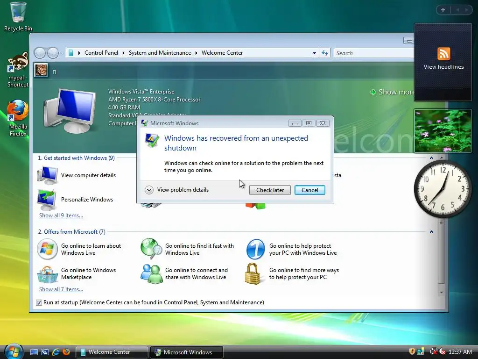Click the View computer details label
This screenshot has height=359, width=478.
pyautogui.click(x=88, y=175)
